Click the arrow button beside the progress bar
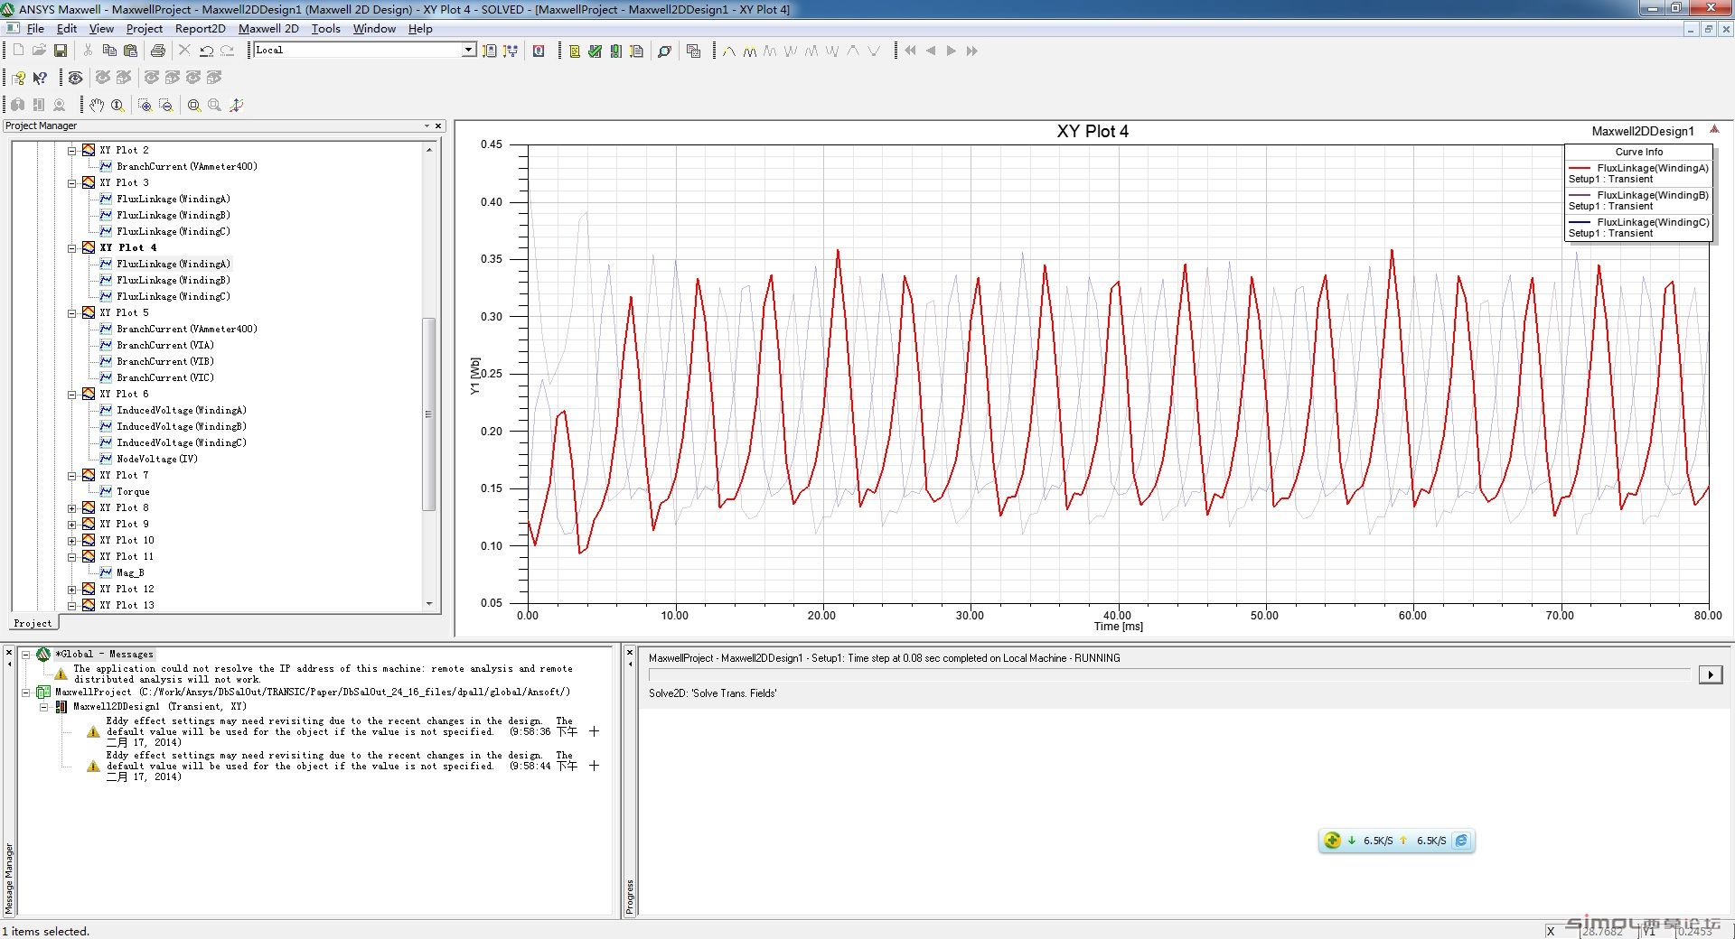Image resolution: width=1735 pixels, height=939 pixels. coord(1711,674)
